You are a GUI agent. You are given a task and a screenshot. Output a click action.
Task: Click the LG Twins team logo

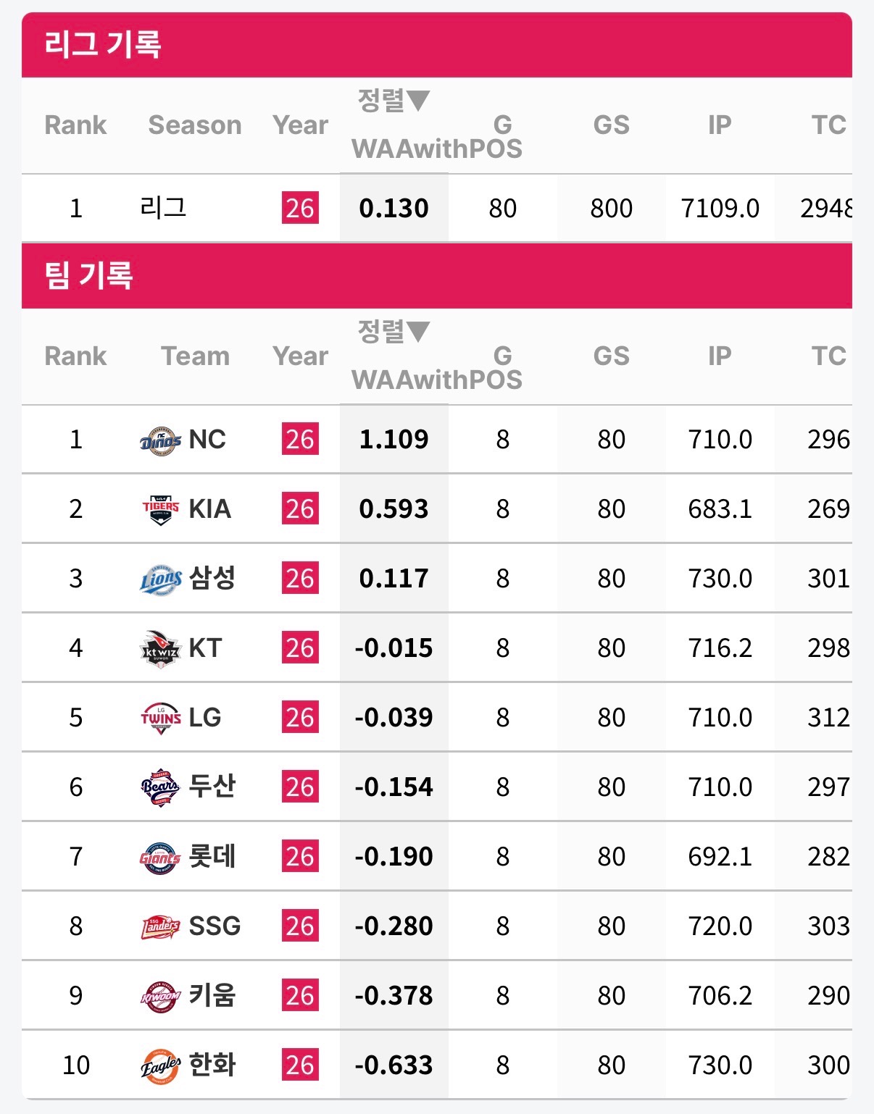pyautogui.click(x=160, y=719)
